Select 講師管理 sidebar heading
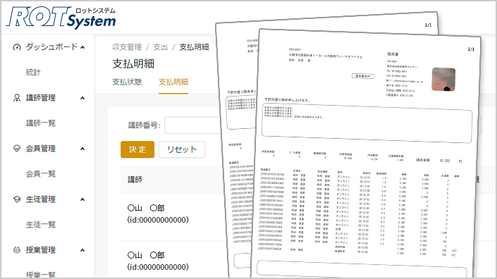 [x=41, y=98]
